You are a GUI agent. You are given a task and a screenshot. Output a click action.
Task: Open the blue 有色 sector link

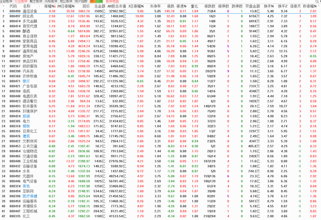26,186
